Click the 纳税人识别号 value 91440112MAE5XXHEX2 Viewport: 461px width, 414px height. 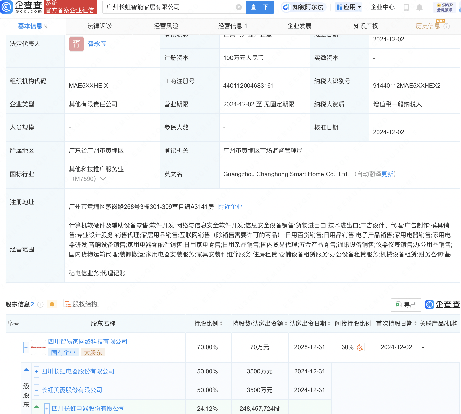[x=407, y=86]
